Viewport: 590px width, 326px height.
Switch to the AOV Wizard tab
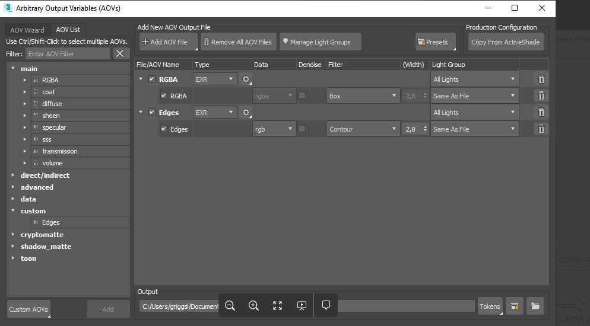point(27,30)
